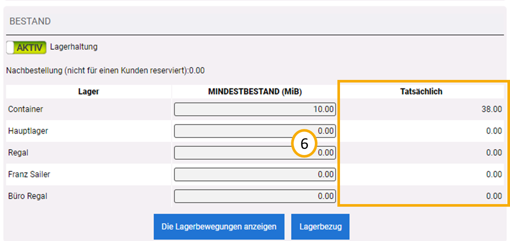Click the Nachbestellung info text line
The width and height of the screenshot is (510, 241).
coord(105,70)
